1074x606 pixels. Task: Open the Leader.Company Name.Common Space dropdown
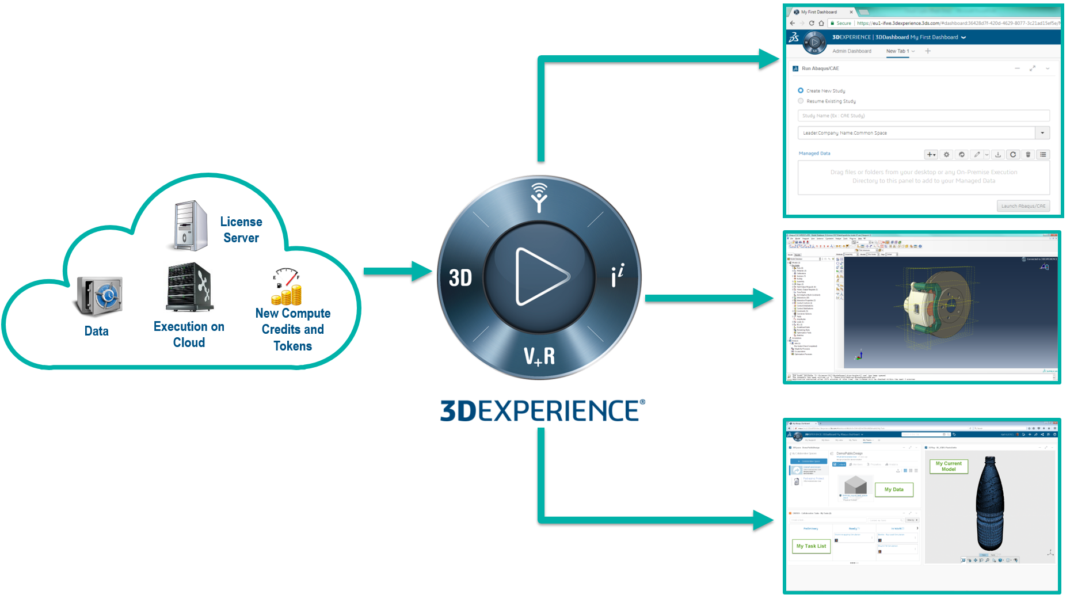[1042, 132]
